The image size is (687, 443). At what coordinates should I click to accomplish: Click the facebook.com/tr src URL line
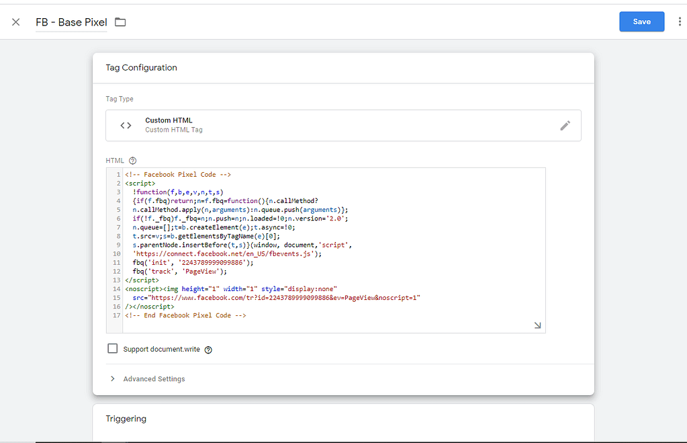point(277,297)
